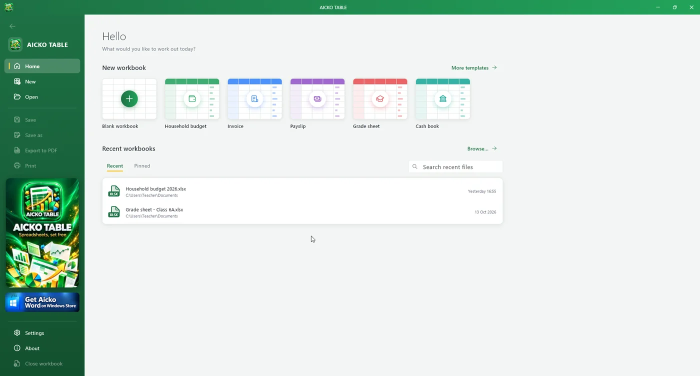Viewport: 700px width, 376px height.
Task: Click the Aicko Table promotional banner
Action: coord(42,232)
